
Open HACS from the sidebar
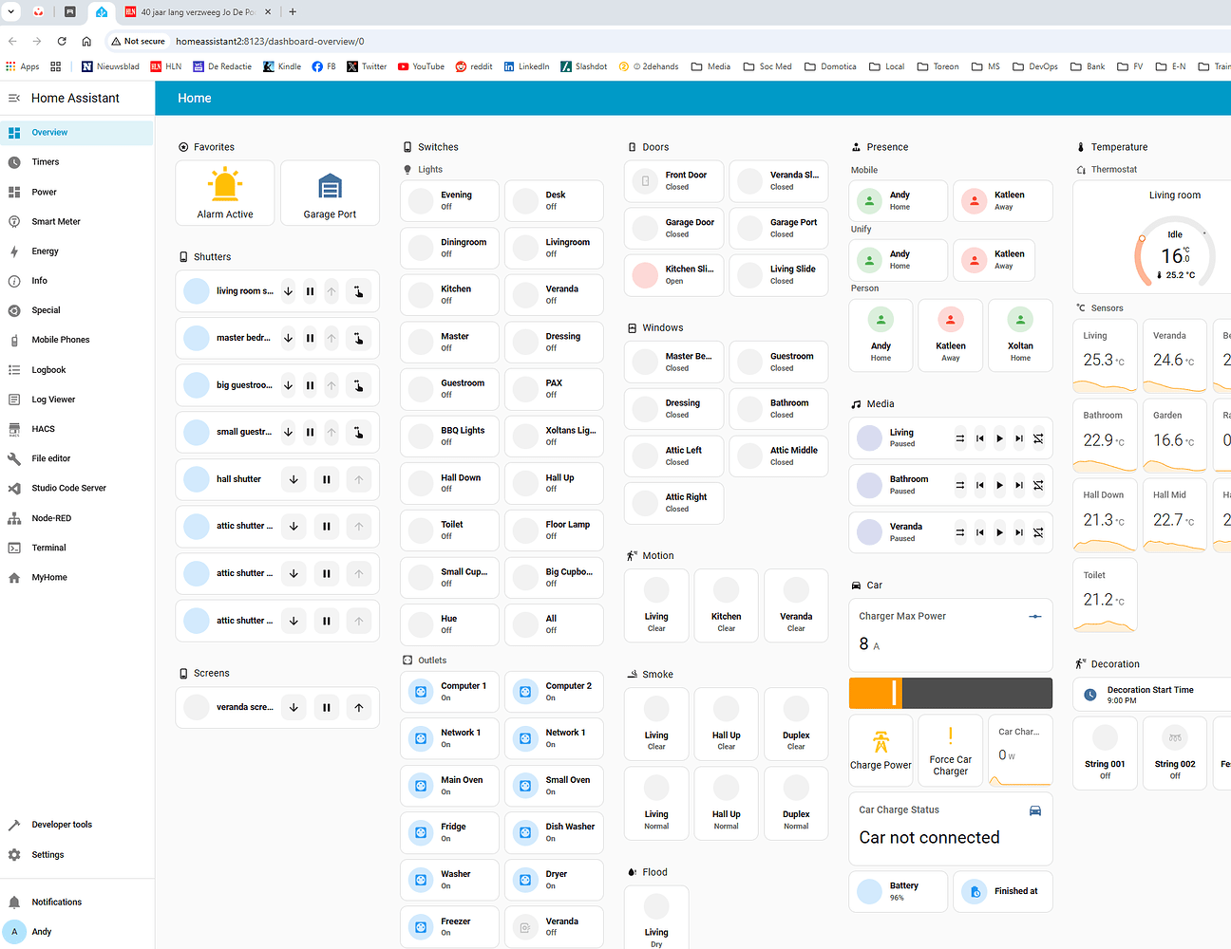click(77, 429)
